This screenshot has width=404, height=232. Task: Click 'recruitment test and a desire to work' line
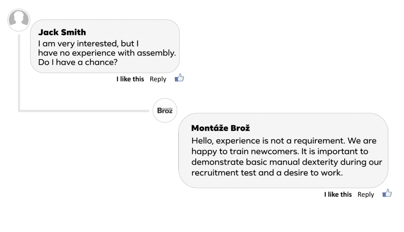267,173
